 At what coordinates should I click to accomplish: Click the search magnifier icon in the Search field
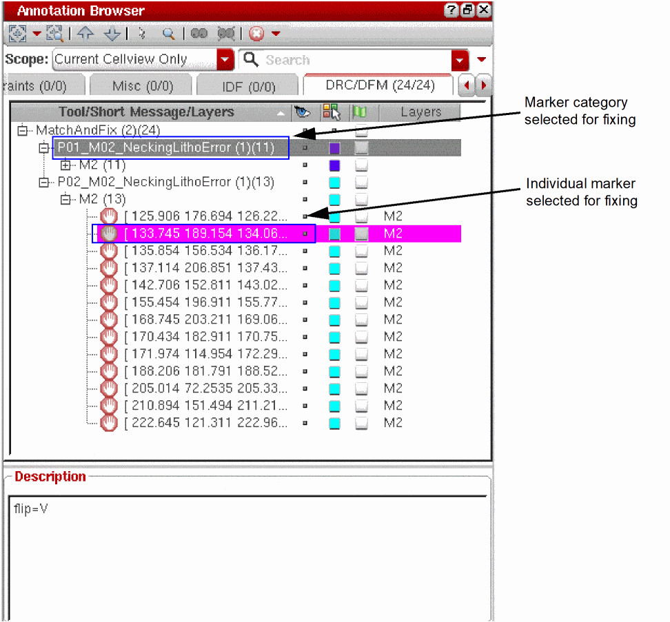point(251,59)
